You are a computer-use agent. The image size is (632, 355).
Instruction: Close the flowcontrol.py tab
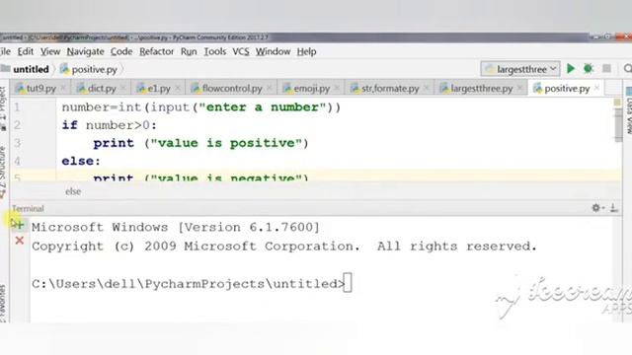click(x=270, y=88)
